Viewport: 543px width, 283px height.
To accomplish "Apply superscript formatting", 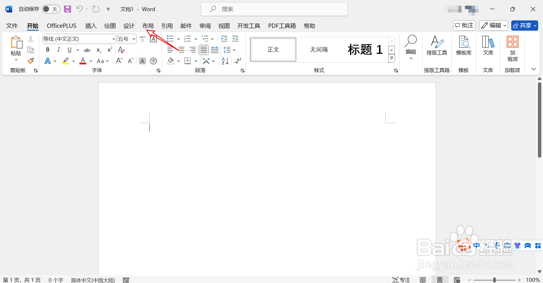I will pyautogui.click(x=109, y=50).
